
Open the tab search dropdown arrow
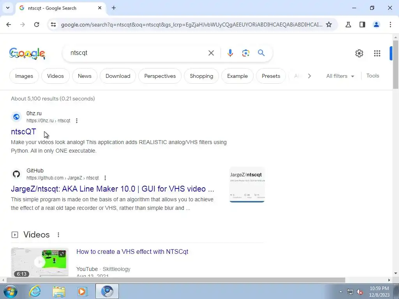click(x=8, y=8)
